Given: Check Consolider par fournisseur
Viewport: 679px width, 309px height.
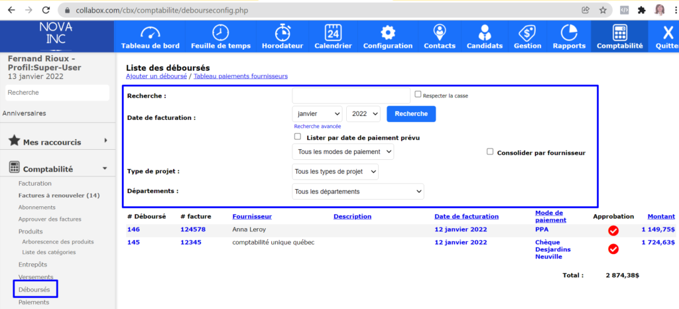Looking at the screenshot, I should pyautogui.click(x=490, y=151).
